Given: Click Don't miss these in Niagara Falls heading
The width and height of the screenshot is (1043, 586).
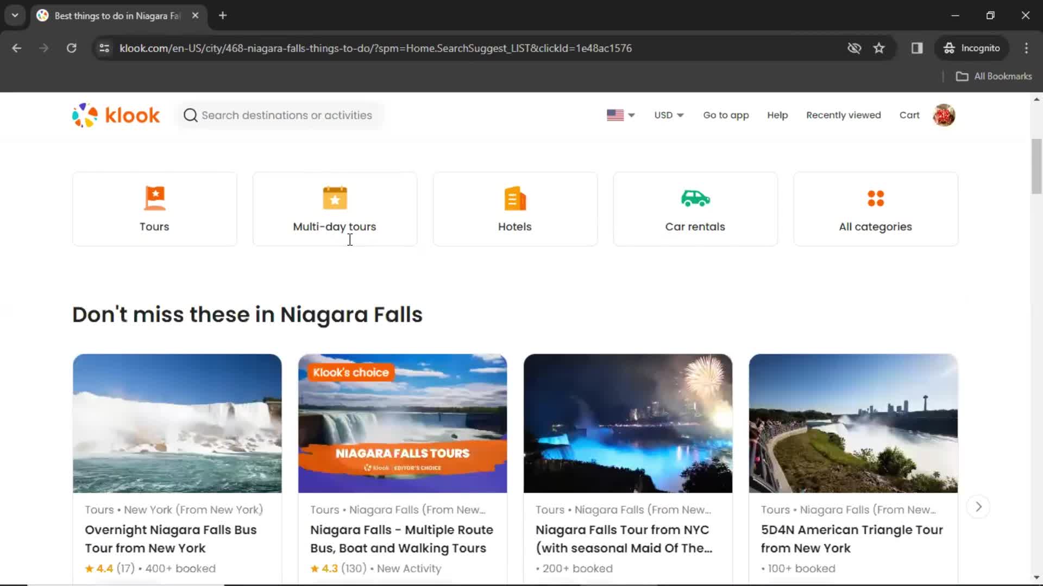Looking at the screenshot, I should click(247, 315).
